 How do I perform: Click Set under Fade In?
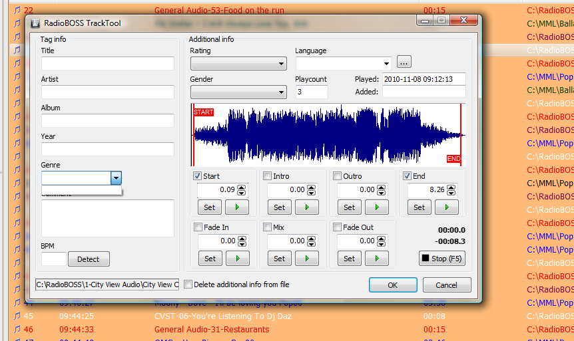point(210,259)
